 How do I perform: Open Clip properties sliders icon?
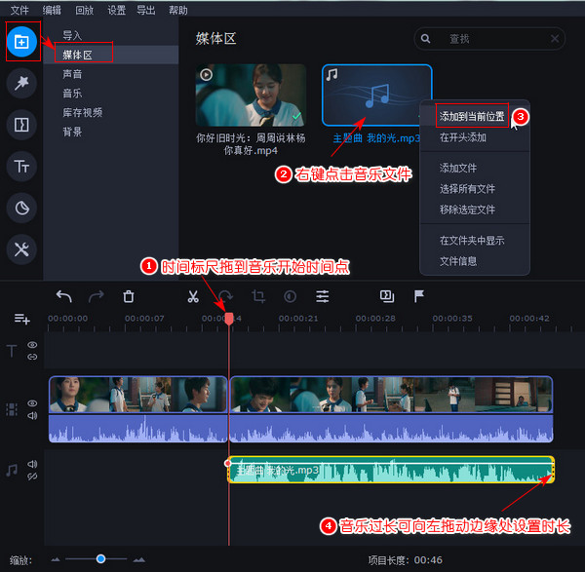point(323,297)
